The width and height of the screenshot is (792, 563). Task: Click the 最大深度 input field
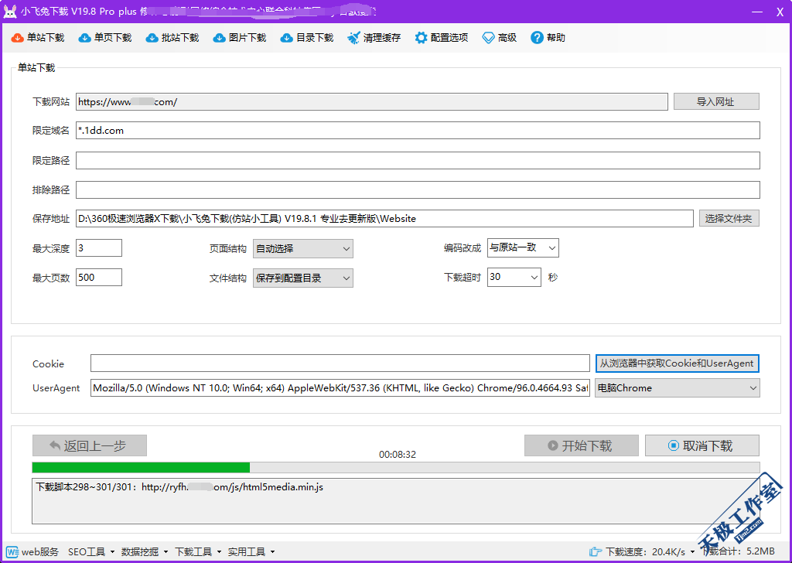(99, 248)
